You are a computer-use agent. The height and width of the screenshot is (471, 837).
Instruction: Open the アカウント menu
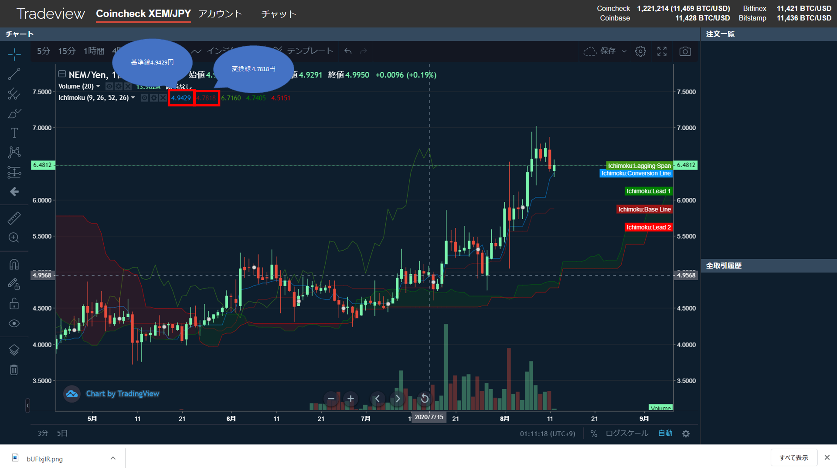pos(220,14)
